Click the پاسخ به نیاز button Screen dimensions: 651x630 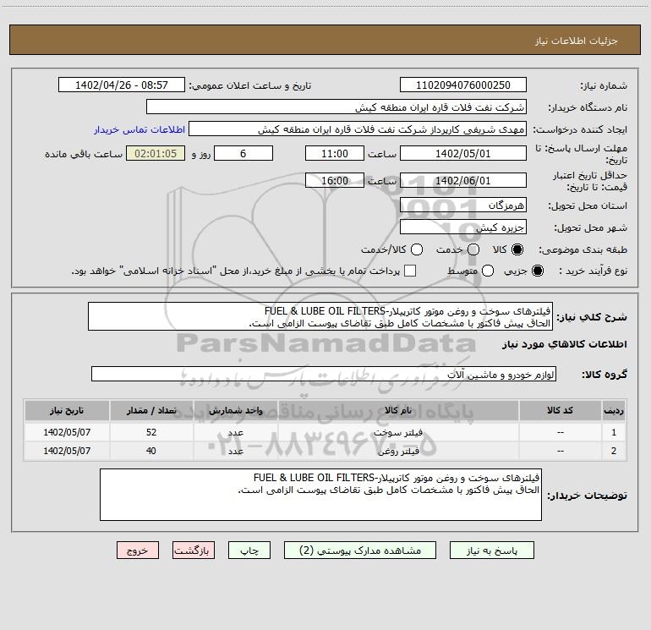point(492,551)
